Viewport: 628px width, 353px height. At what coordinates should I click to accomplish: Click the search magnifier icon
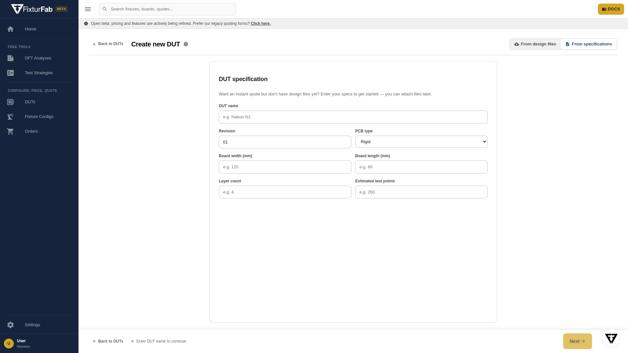coord(105,9)
